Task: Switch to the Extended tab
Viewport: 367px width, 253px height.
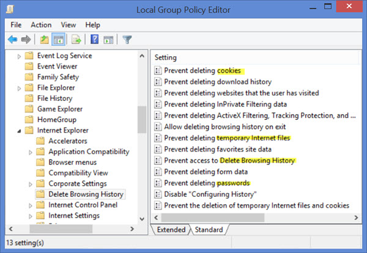Action: pos(171,230)
